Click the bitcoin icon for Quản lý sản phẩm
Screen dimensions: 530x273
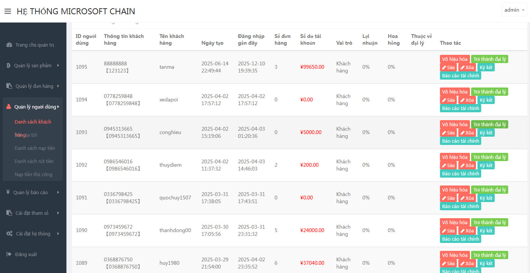[9, 66]
